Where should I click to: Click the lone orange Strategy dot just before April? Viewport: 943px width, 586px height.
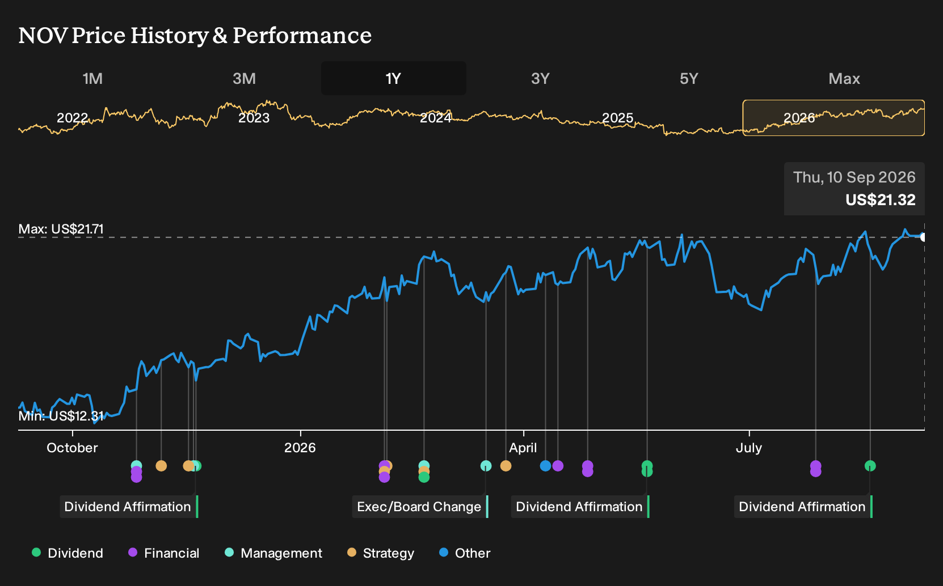(x=506, y=466)
